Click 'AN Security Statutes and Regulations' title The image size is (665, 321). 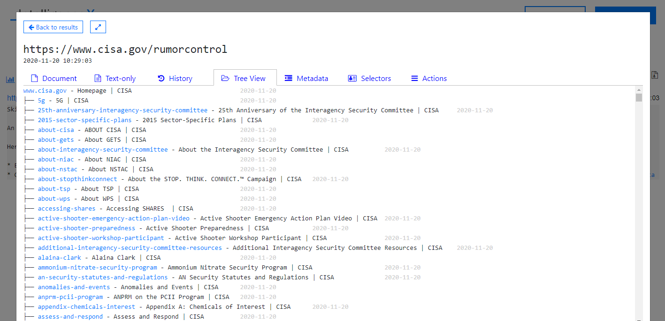[x=244, y=277]
